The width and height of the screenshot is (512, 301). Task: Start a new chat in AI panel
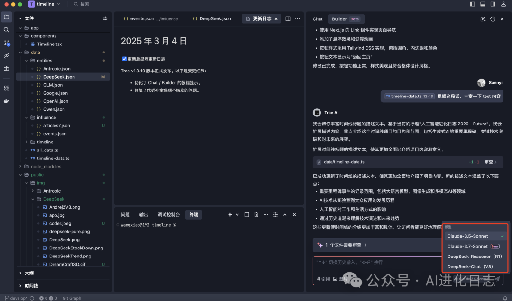(483, 19)
